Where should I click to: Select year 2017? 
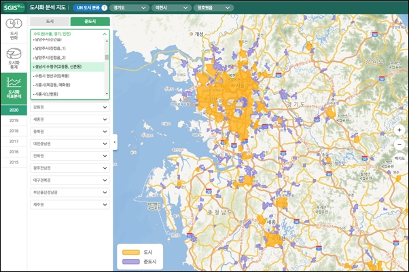coord(14,141)
